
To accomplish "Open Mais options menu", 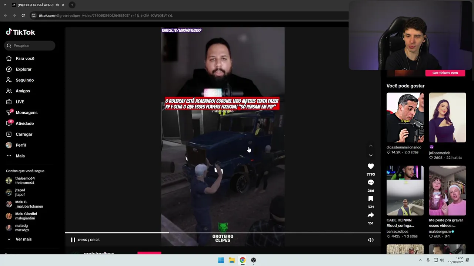I will 16,156.
